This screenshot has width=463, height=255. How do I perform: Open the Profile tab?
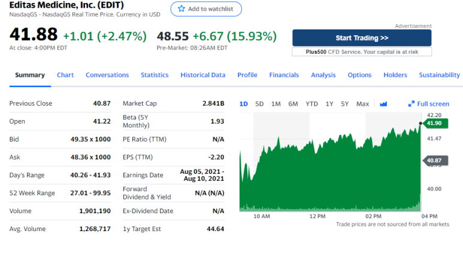pos(247,75)
